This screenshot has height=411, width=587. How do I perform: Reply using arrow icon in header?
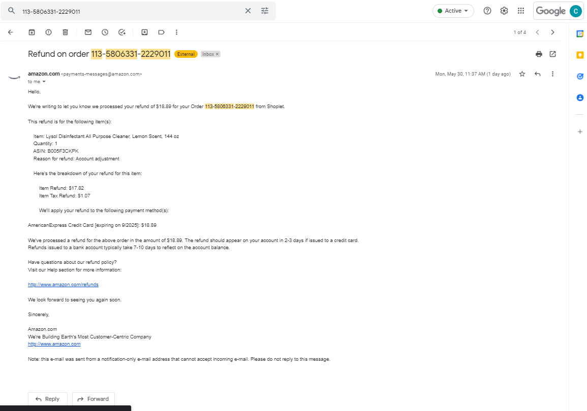[538, 74]
